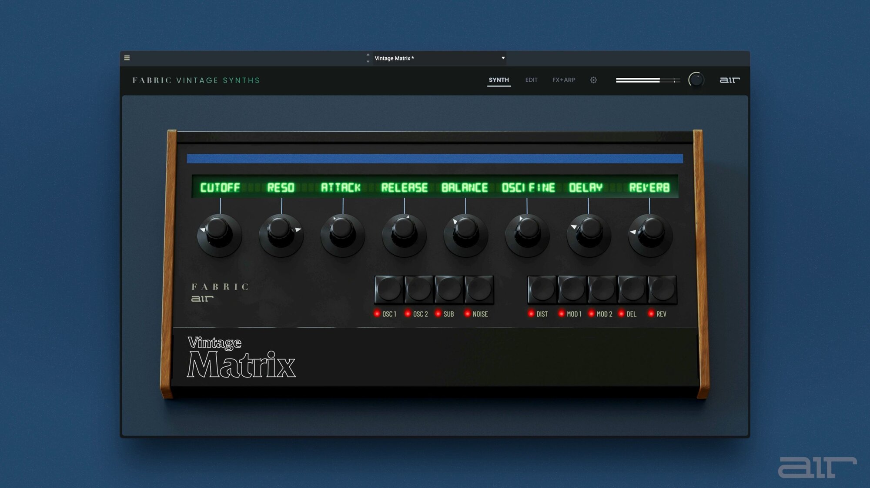Click the CUTOFF display label
The image size is (870, 488).
[220, 188]
